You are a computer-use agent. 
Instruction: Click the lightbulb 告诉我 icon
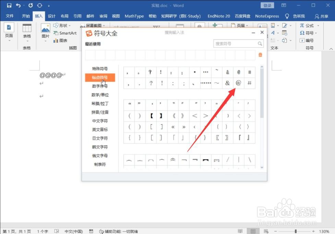(x=287, y=16)
